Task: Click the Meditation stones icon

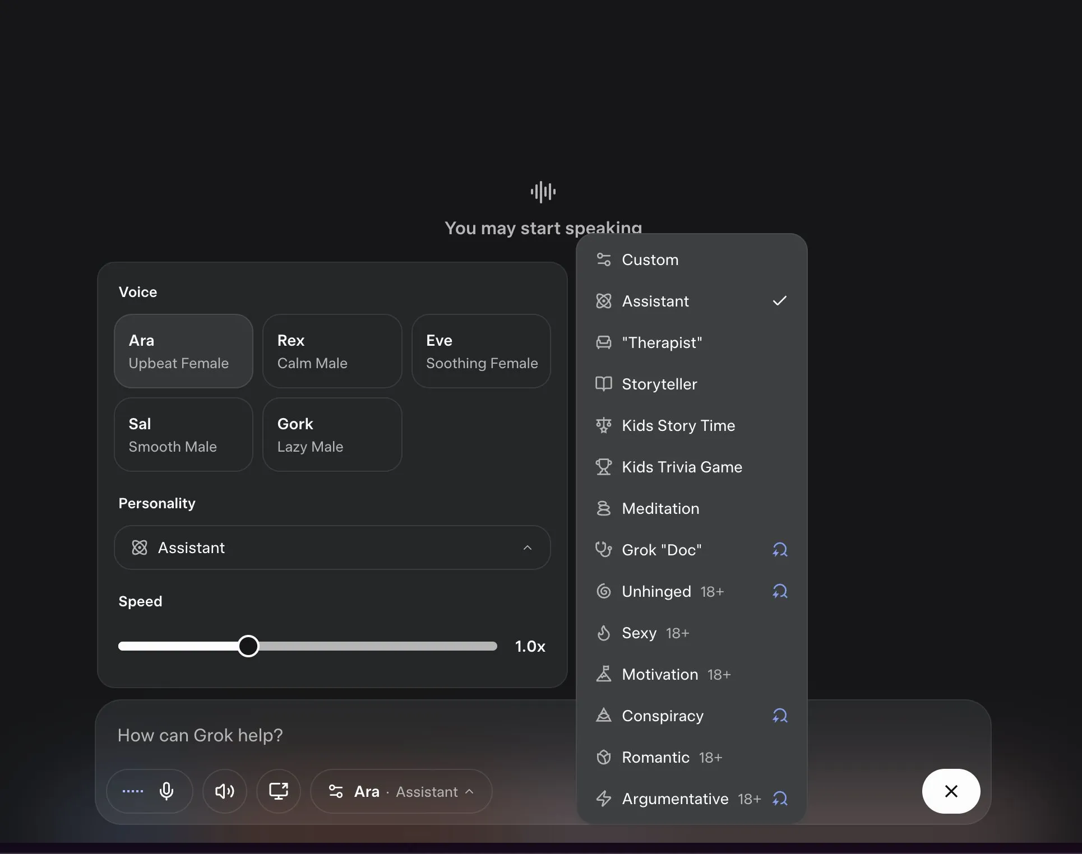Action: 603,508
